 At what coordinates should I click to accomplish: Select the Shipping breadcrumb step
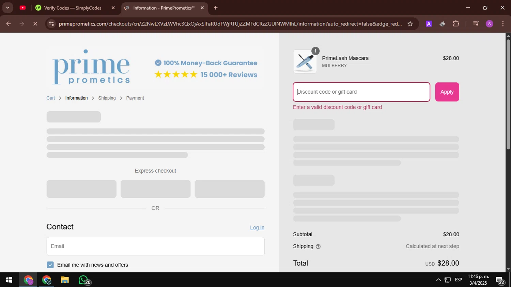click(107, 98)
